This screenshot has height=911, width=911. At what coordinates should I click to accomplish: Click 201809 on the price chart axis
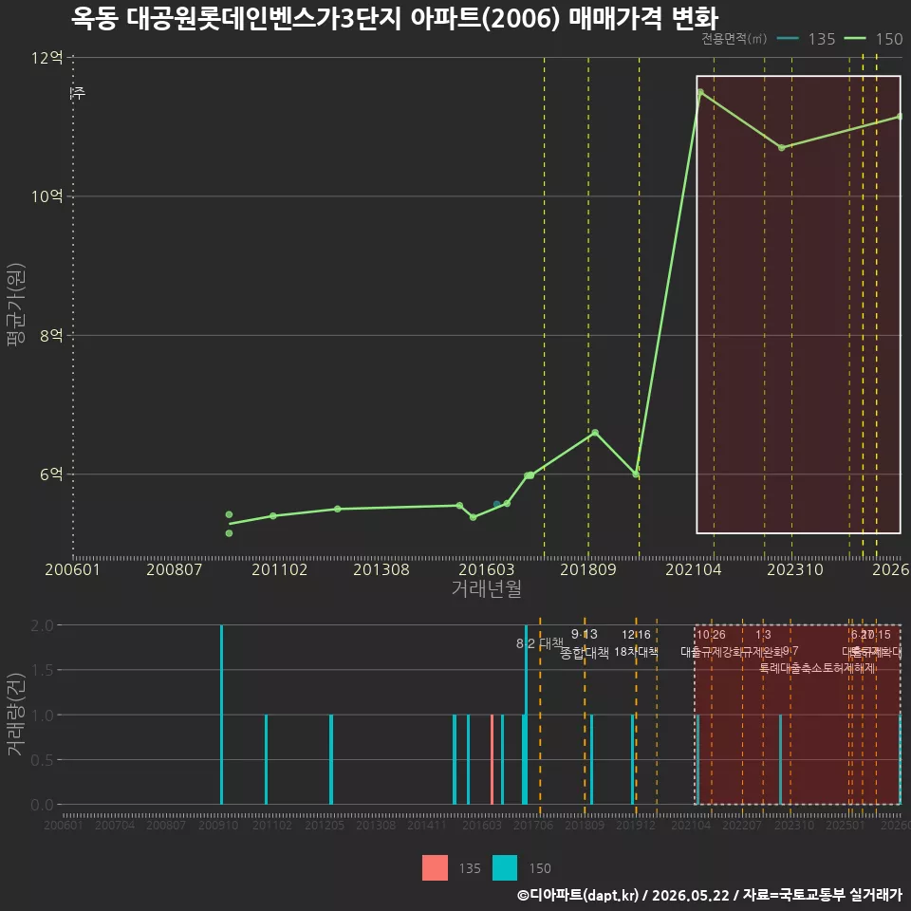[588, 569]
